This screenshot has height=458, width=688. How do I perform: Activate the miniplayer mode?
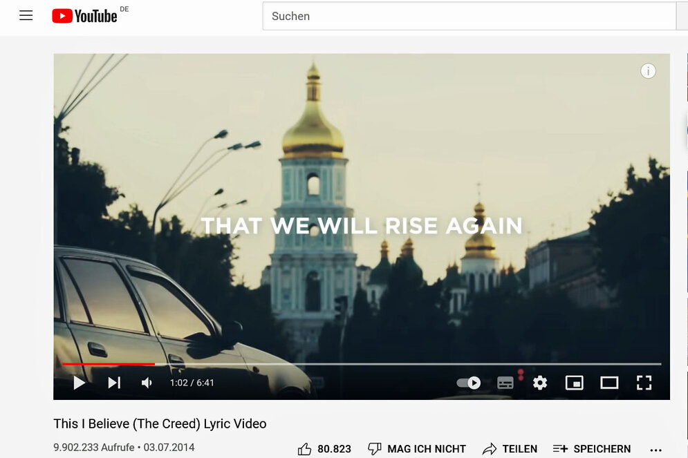575,383
